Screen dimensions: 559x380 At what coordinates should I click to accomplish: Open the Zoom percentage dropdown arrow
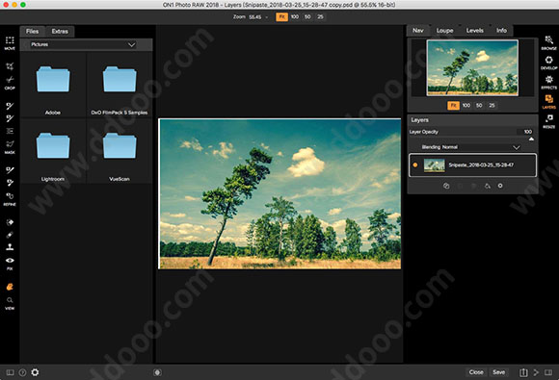[x=266, y=17]
